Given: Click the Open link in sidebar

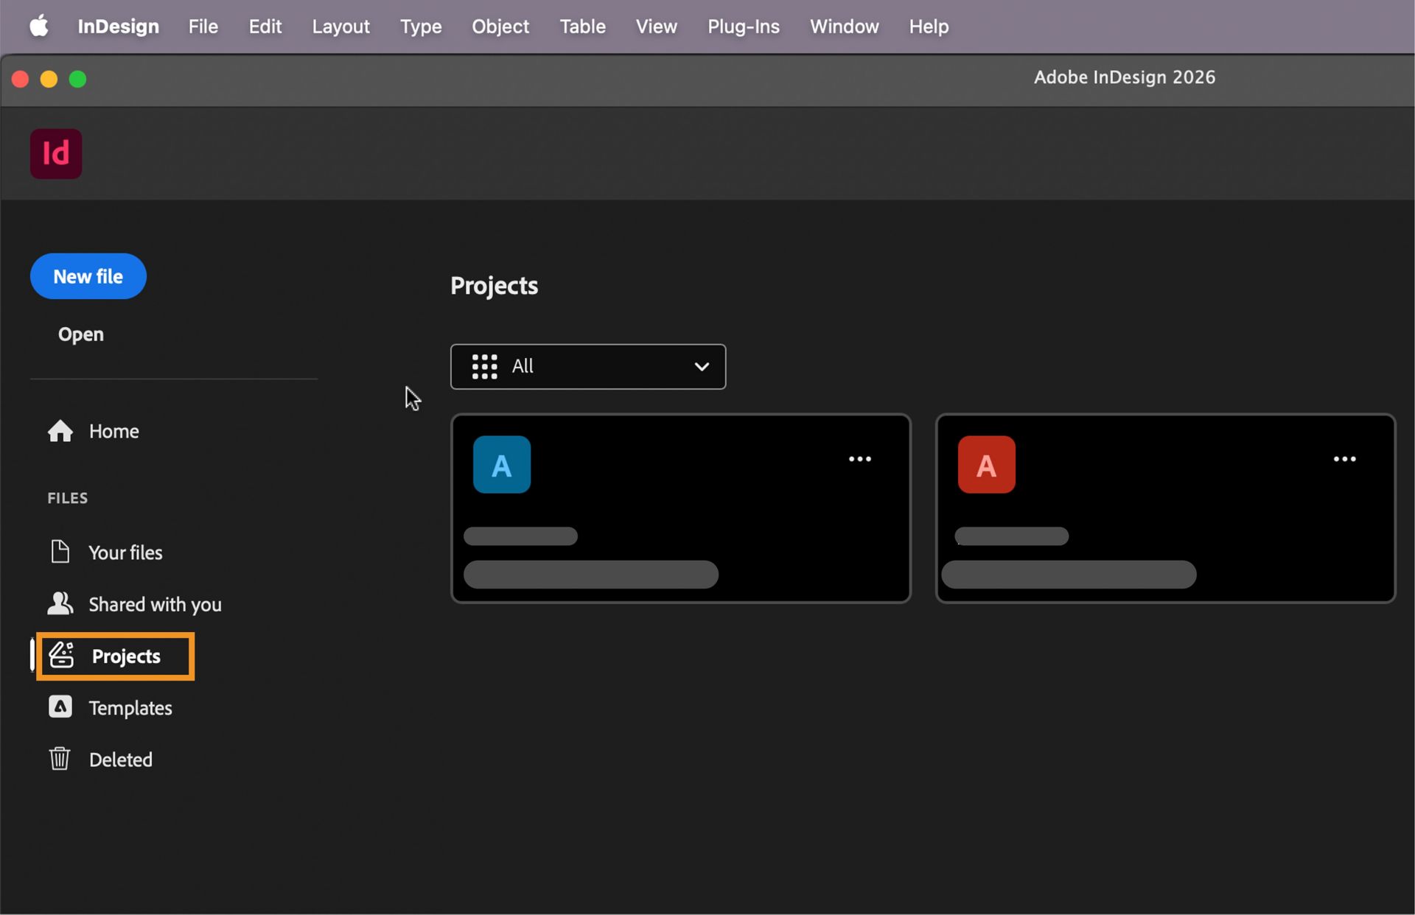Looking at the screenshot, I should 80,334.
